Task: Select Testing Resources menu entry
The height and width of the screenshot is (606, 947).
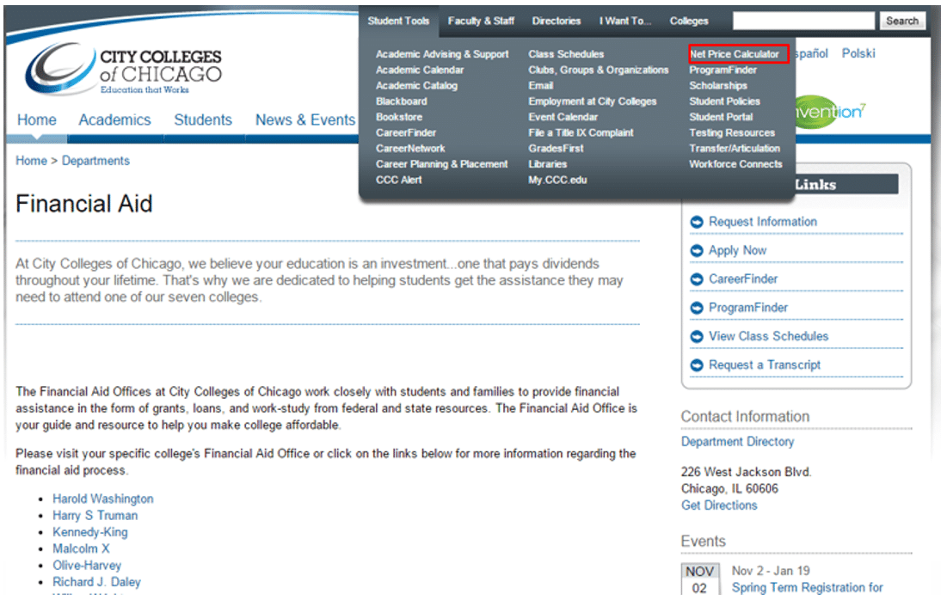Action: point(732,132)
